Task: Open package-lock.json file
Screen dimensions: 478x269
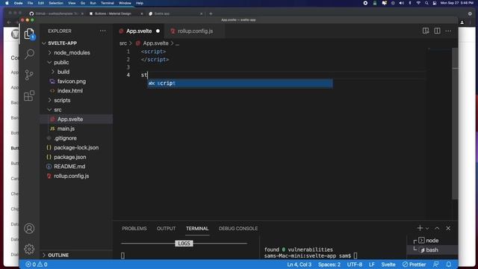Action: coord(76,147)
